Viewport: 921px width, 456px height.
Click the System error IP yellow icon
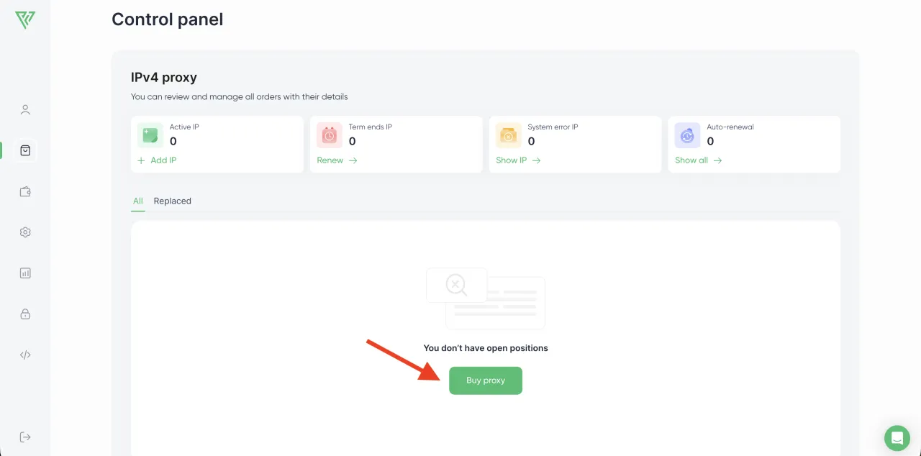(509, 134)
